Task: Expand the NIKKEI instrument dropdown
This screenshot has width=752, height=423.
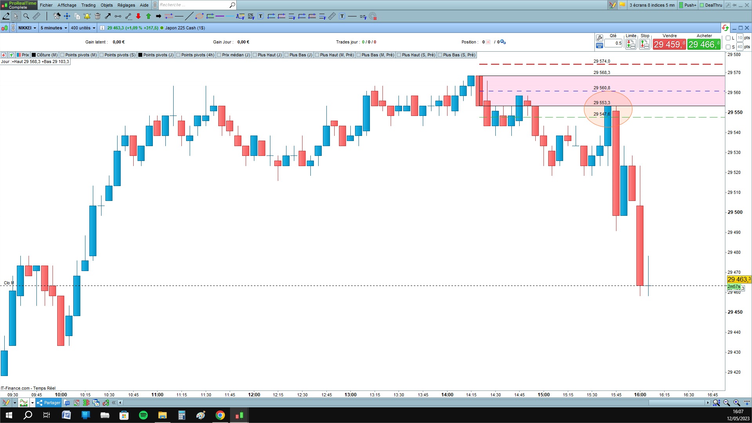Action: pyautogui.click(x=27, y=28)
